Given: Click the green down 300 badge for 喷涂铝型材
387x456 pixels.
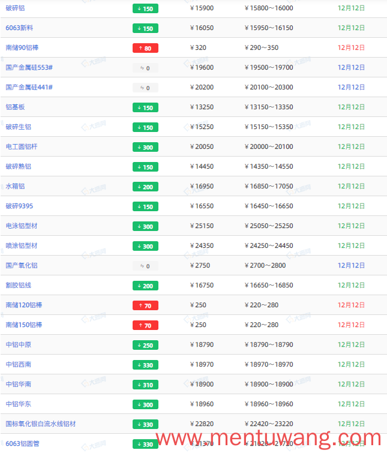Looking at the screenshot, I should pos(145,246).
